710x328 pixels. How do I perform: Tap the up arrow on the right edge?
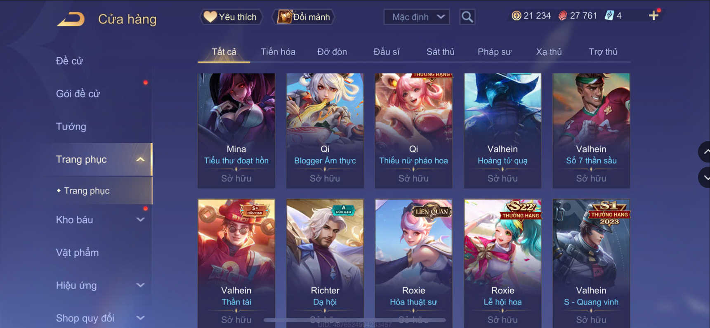705,152
